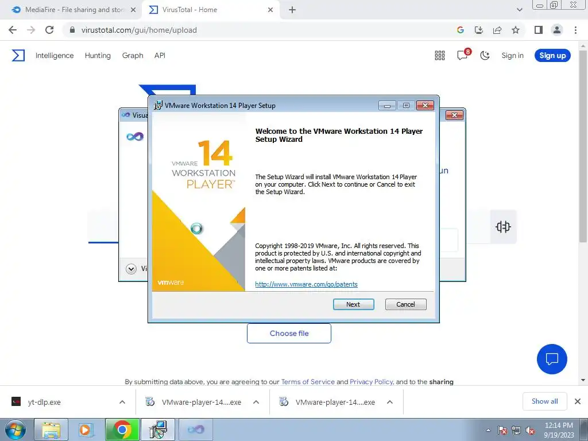Reload the VirusTotal page
Screen dimensions: 588x441
(49, 30)
